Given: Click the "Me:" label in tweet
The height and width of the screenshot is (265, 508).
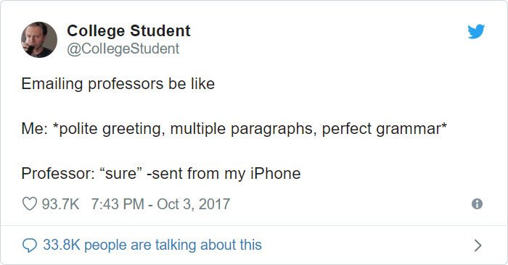Looking at the screenshot, I should (x=34, y=129).
